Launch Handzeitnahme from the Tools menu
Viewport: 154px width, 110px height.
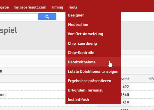(93, 62)
